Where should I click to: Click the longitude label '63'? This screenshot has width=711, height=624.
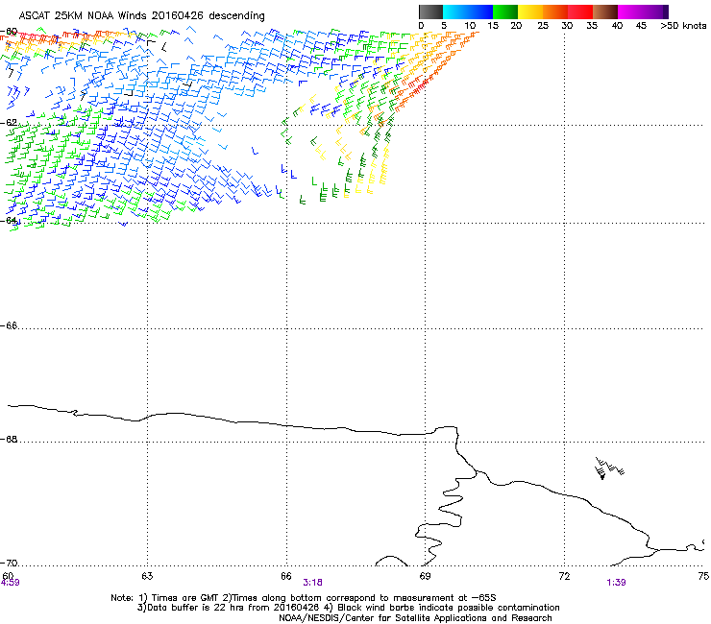click(147, 576)
